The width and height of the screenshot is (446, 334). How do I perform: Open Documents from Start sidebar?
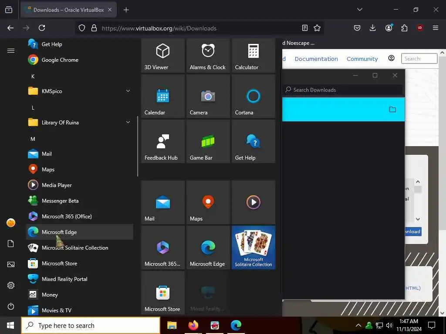tap(11, 244)
